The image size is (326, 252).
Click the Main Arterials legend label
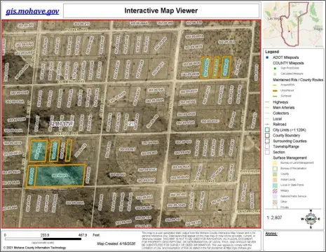tap(284, 108)
